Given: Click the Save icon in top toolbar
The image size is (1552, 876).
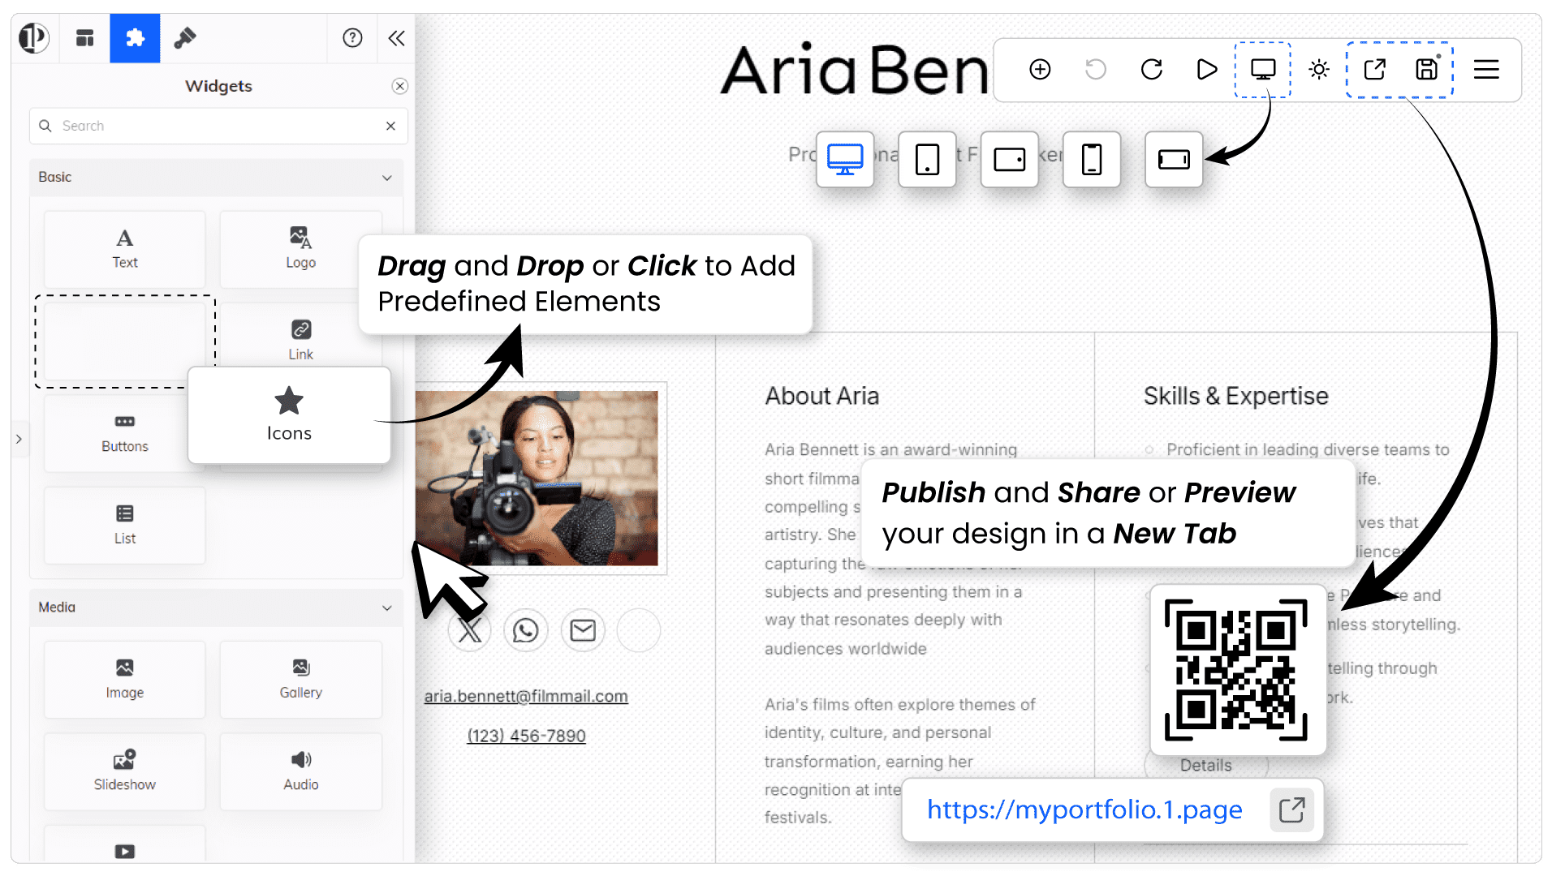Looking at the screenshot, I should pos(1426,70).
